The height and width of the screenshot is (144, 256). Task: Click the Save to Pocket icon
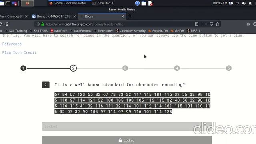[x=212, y=24]
